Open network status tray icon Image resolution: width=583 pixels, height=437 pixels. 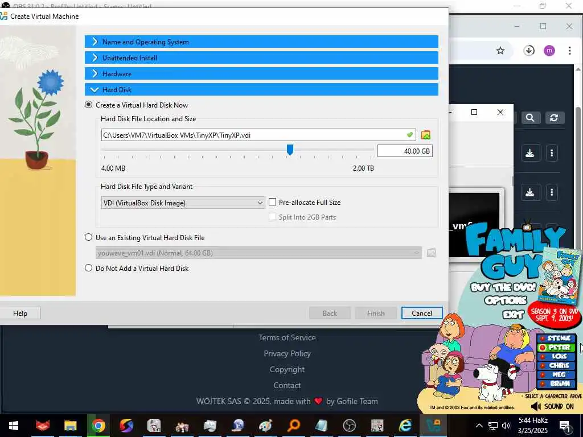493,426
